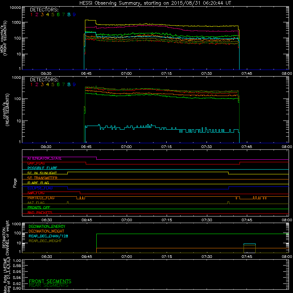The image size is (293, 293).
Task: Click detector number 4 in front segments legend
Action: click(x=48, y=15)
